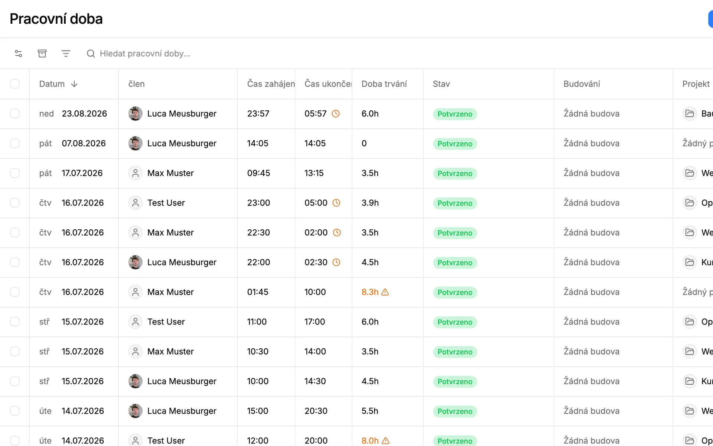Click Max Muster avatar icon in 17.07.2026 row

pos(136,173)
